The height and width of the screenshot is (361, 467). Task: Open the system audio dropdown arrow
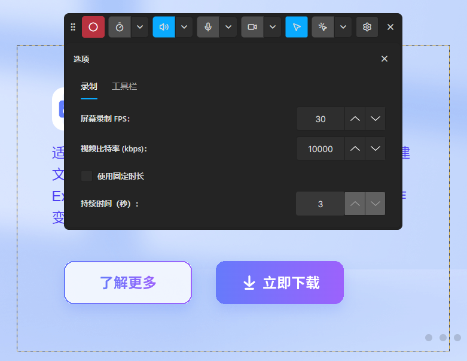[184, 27]
